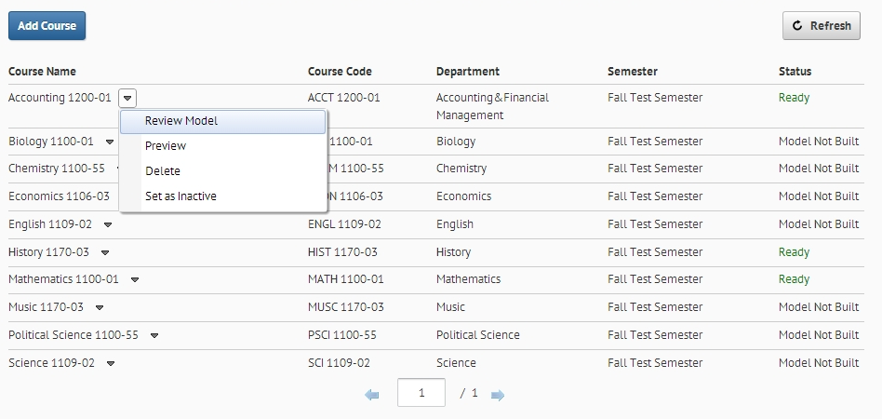Select Delete from the course menu
Viewport: 882px width, 419px height.
click(x=163, y=171)
